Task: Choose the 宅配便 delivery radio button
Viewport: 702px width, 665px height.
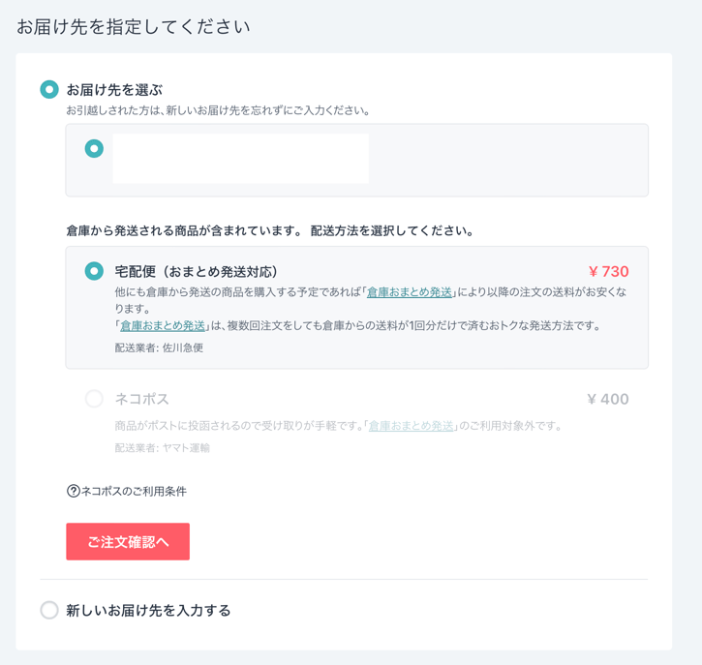Action: coord(94,271)
